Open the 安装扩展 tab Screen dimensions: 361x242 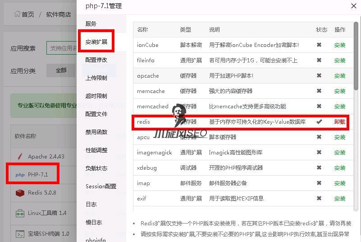point(96,42)
